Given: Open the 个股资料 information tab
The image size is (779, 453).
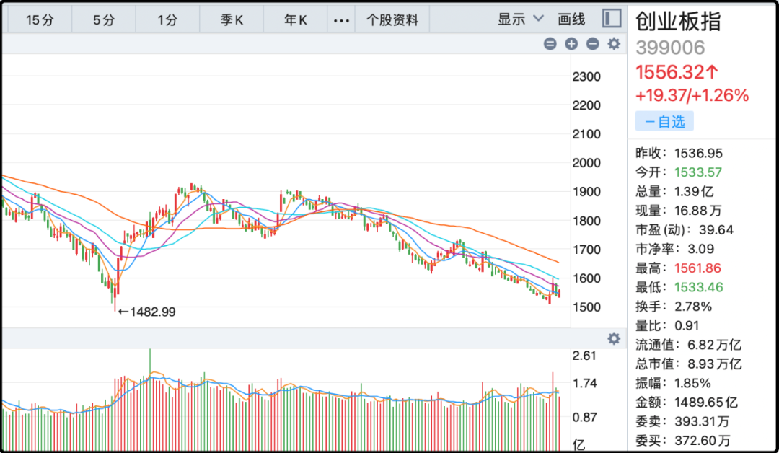Looking at the screenshot, I should pyautogui.click(x=392, y=20).
